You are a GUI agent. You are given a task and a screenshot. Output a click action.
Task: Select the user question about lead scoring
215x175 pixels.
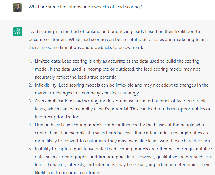click(x=85, y=7)
